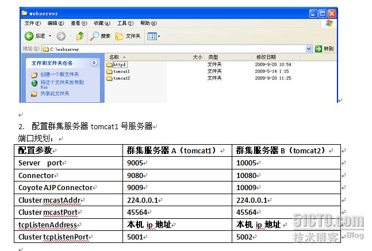This screenshot has height=251, width=372.
Task: Open the View (查看) menu
Action: point(79,23)
